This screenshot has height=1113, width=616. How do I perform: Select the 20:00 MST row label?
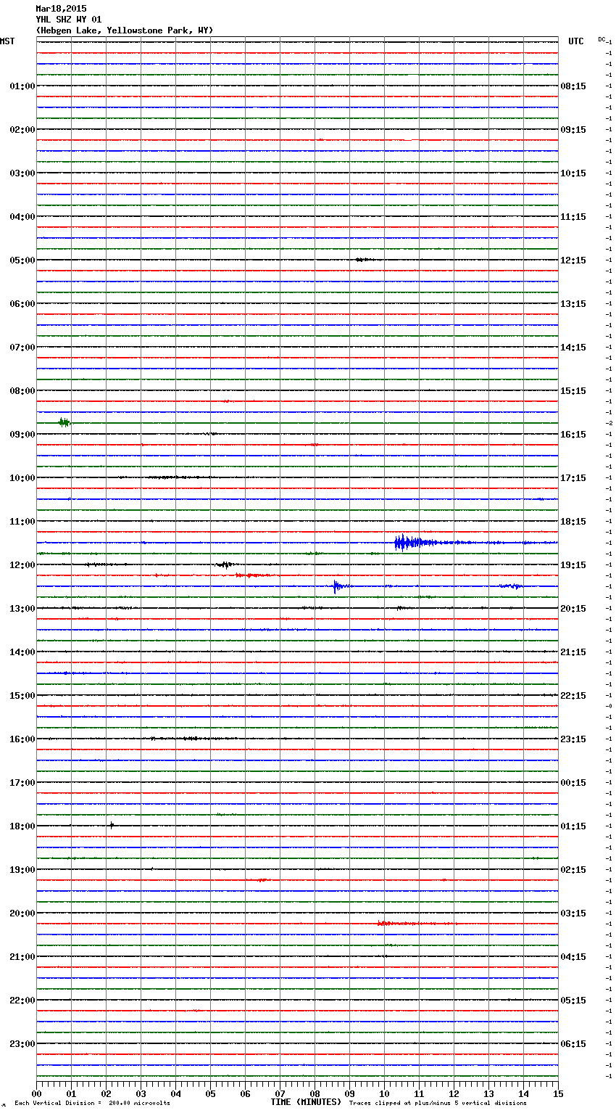point(22,913)
